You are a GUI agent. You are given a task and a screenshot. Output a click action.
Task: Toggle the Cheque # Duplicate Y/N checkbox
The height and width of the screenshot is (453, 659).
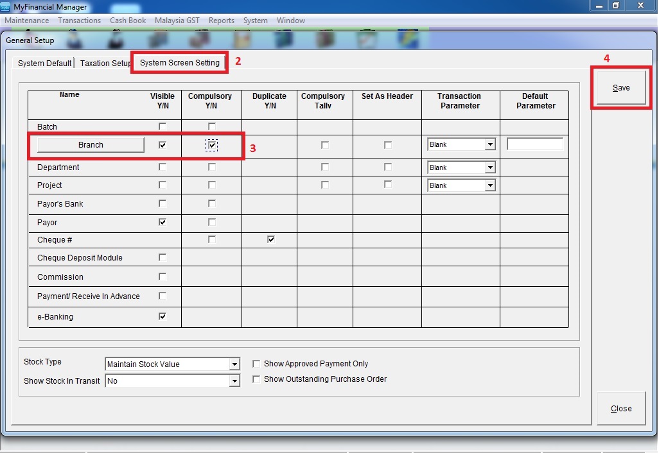click(271, 239)
